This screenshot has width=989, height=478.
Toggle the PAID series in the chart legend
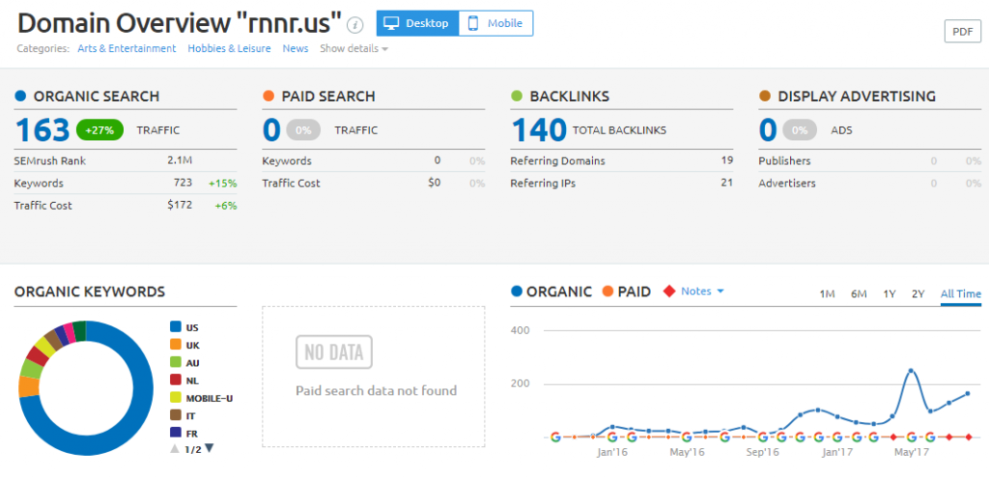(626, 292)
